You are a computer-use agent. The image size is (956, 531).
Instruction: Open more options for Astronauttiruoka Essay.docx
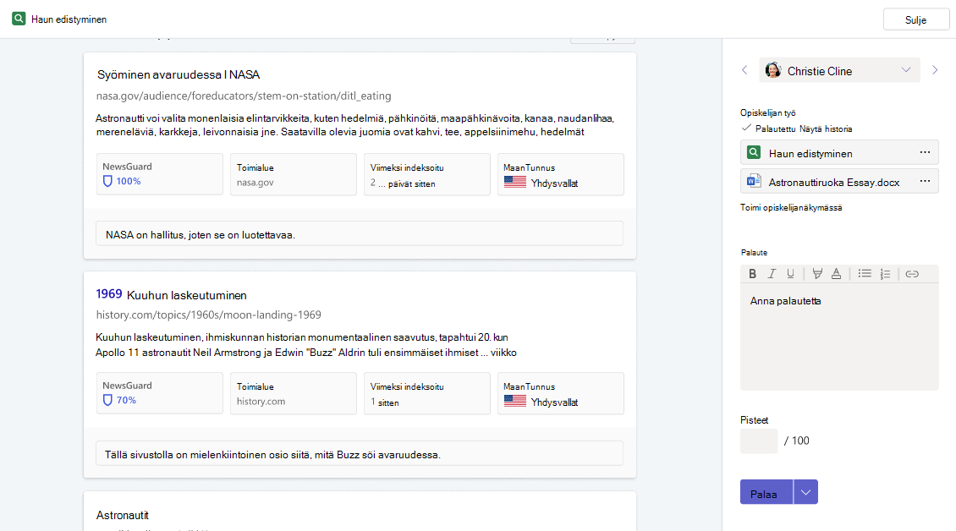[x=925, y=181]
